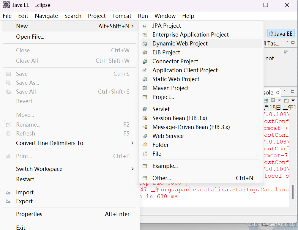
Task: Maximize the Tasks view panel
Action: pyautogui.click(x=293, y=42)
